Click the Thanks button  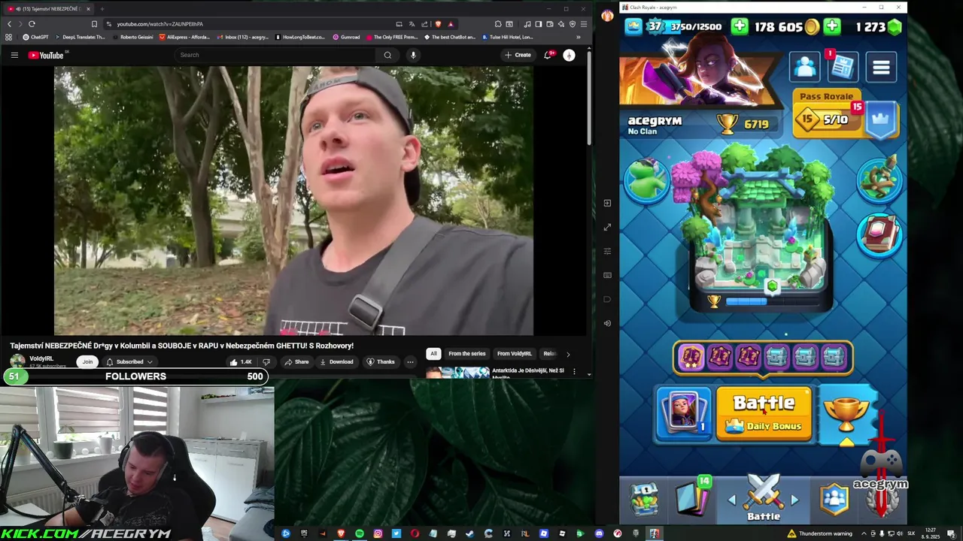click(380, 362)
